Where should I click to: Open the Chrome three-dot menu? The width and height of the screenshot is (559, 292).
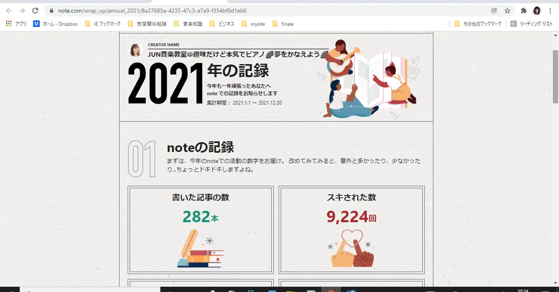(x=551, y=11)
